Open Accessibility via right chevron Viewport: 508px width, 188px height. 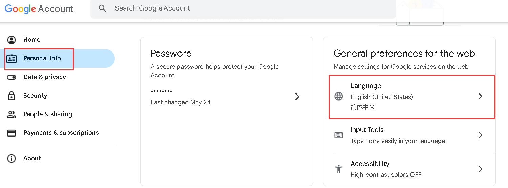pyautogui.click(x=480, y=169)
